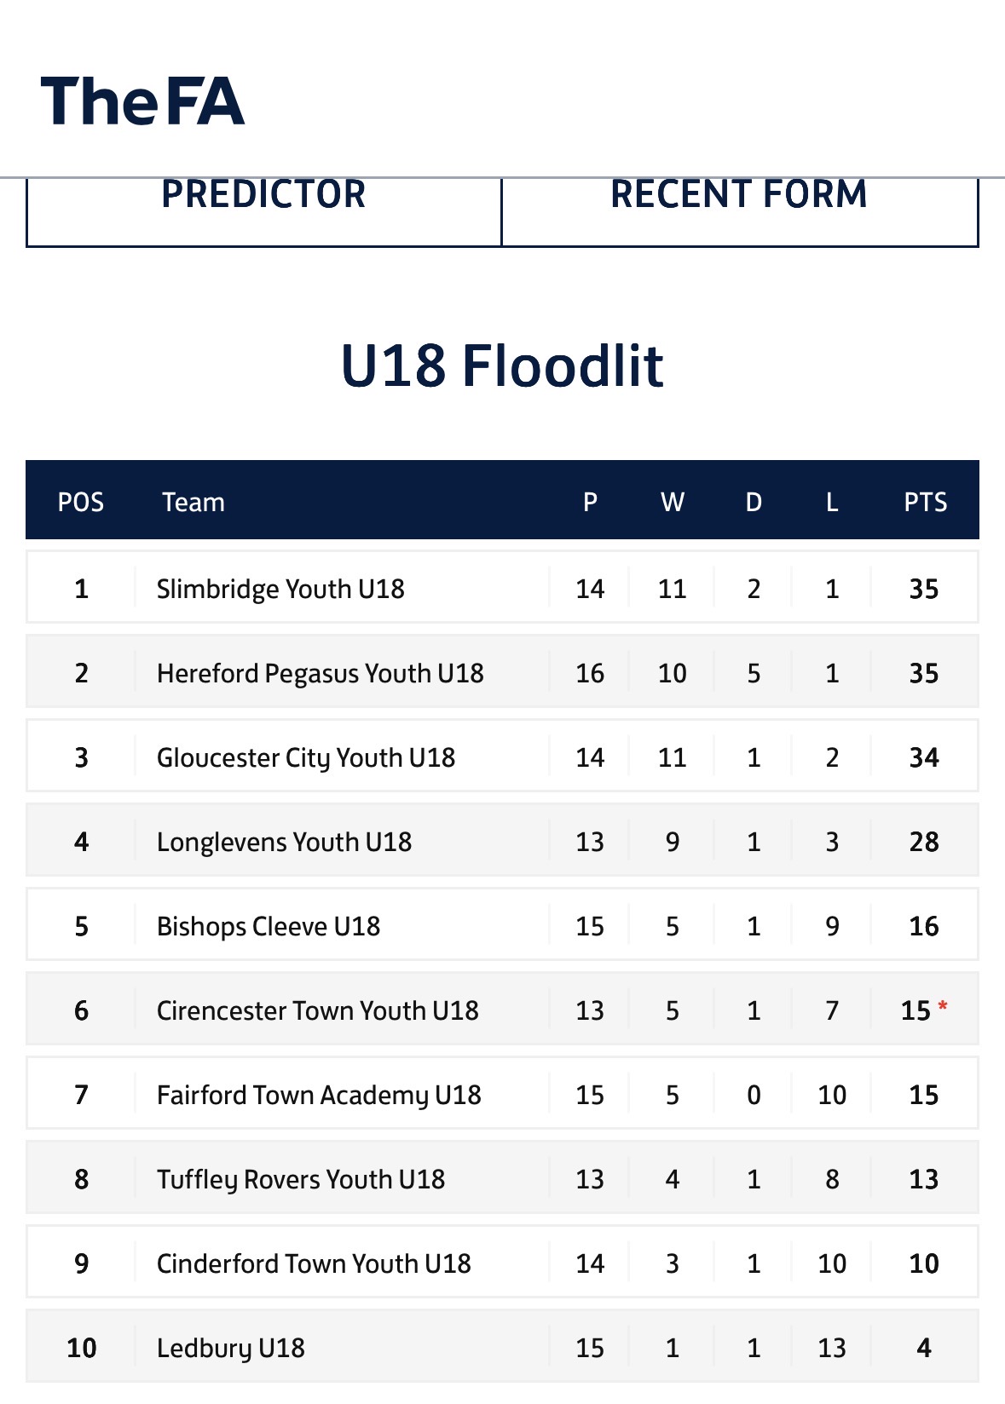
Task: Open Gloucester City Youth U18 row
Action: (502, 756)
